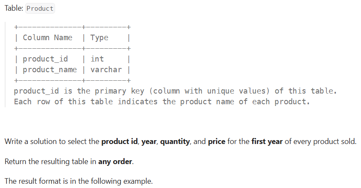Click the bold 'product id' text
This screenshot has height=188, width=361.
[x=119, y=141]
